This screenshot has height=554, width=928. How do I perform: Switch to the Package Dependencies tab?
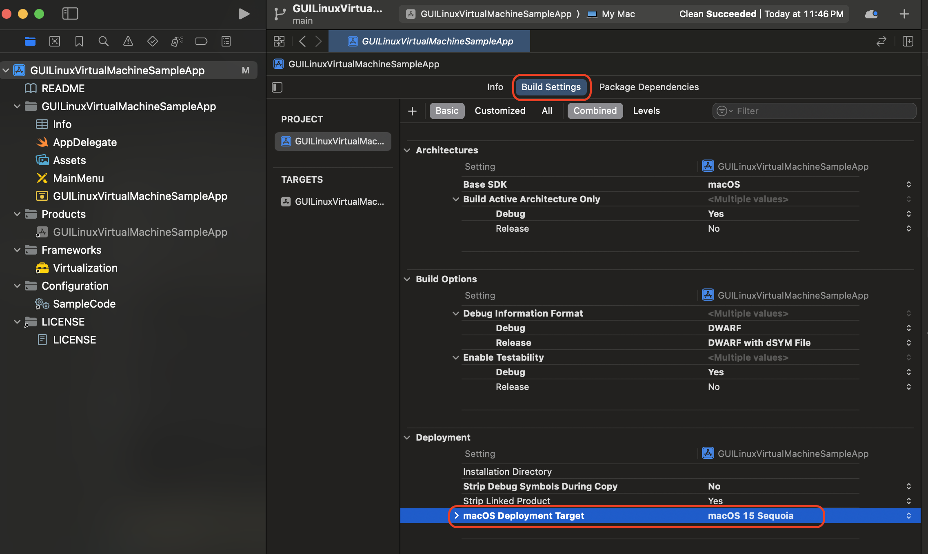pos(649,87)
